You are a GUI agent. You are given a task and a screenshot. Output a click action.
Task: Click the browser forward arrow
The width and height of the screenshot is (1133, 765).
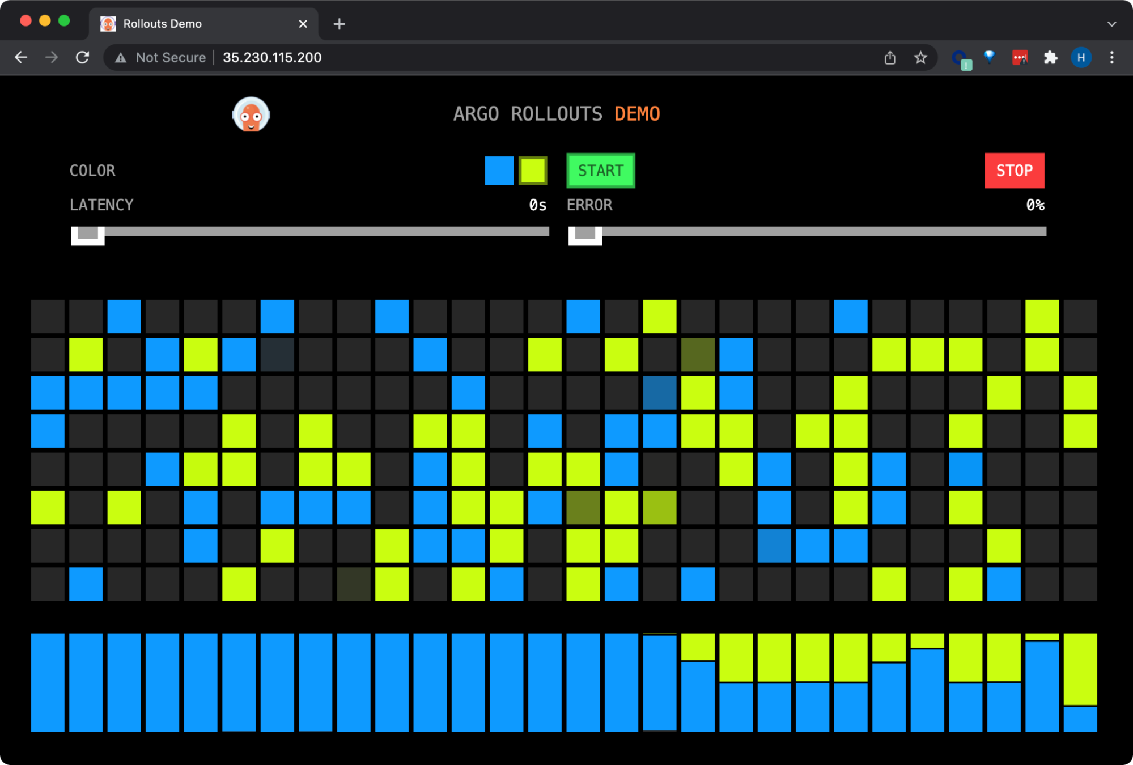click(52, 57)
